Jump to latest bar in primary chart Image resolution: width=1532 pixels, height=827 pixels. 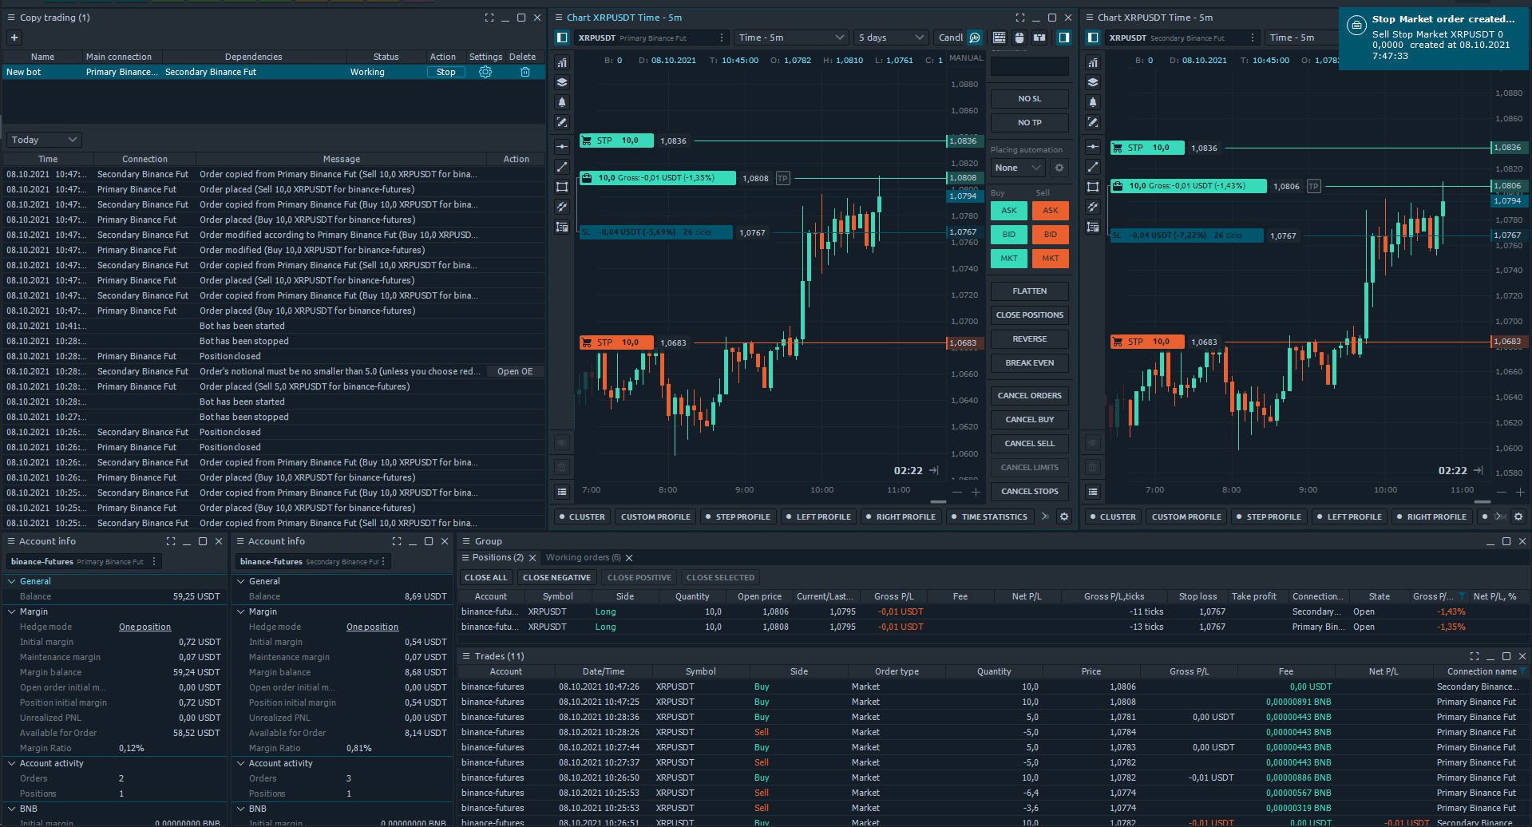934,471
